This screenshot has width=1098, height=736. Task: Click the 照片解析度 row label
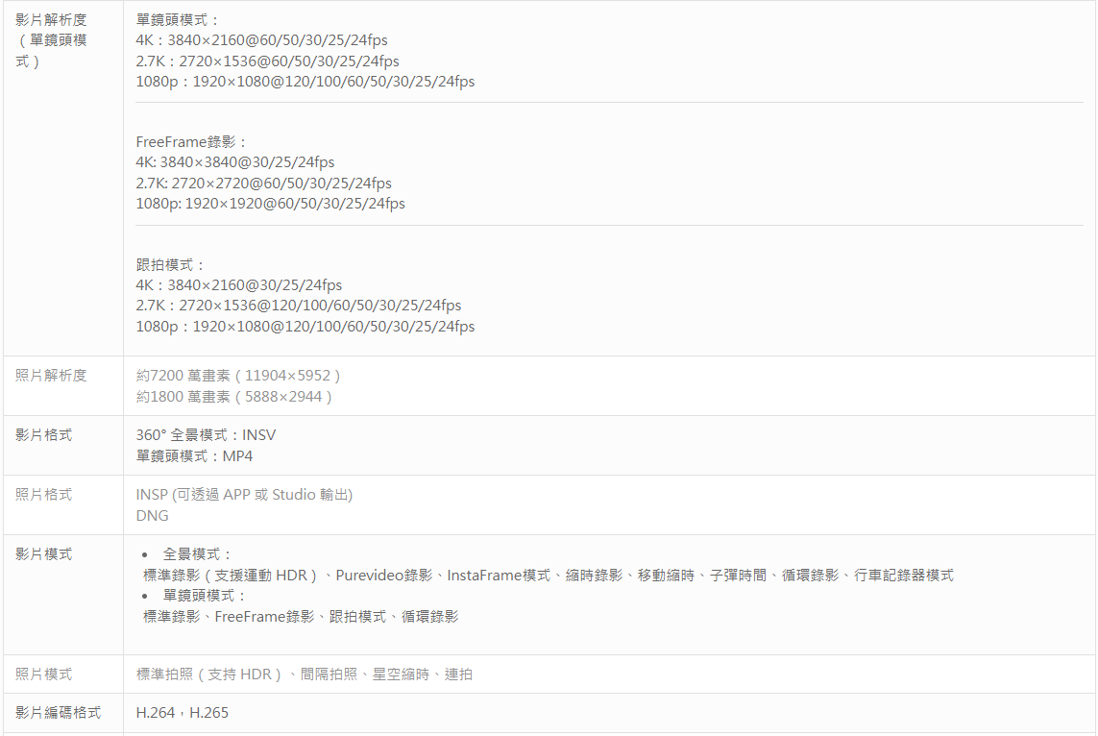[x=51, y=376]
